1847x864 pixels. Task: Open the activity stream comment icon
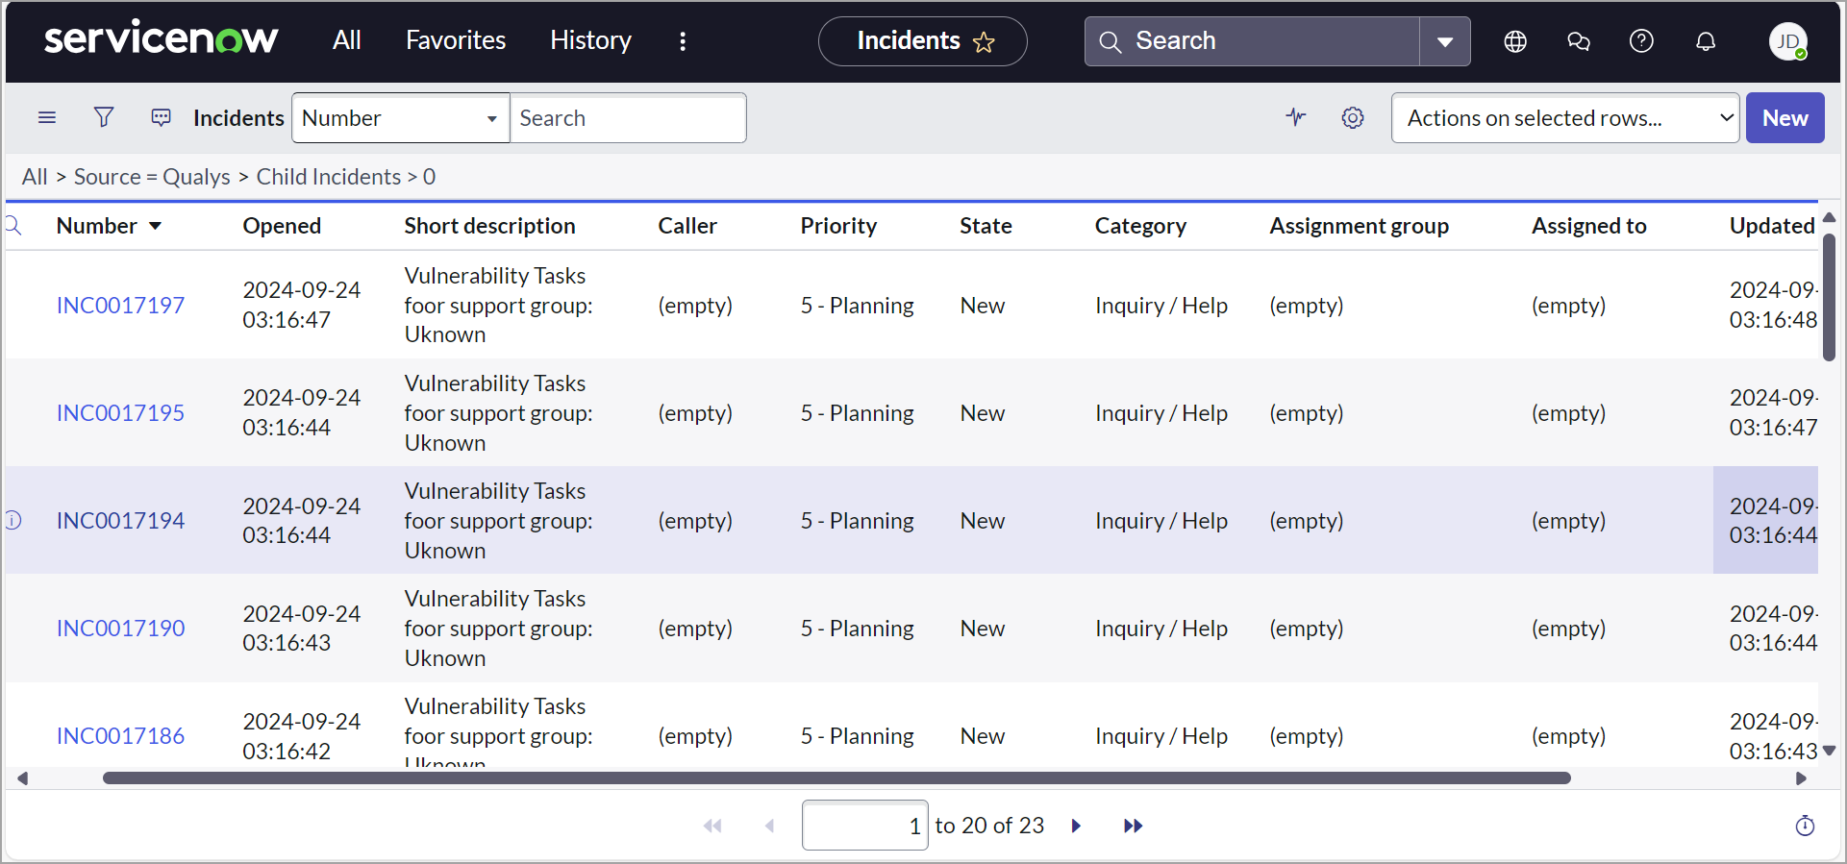click(x=161, y=117)
